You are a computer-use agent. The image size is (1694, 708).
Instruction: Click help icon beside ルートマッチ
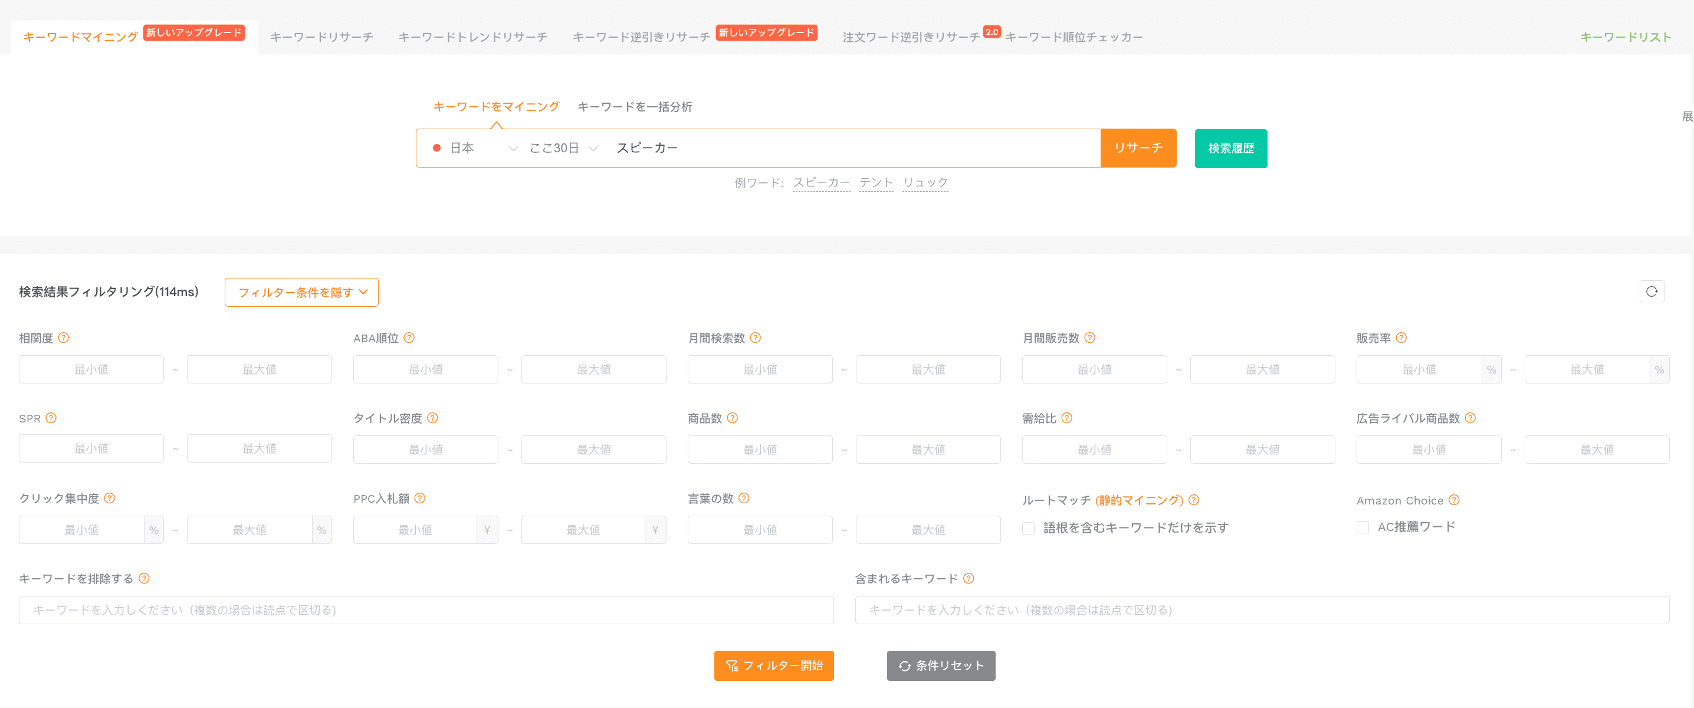point(1194,500)
